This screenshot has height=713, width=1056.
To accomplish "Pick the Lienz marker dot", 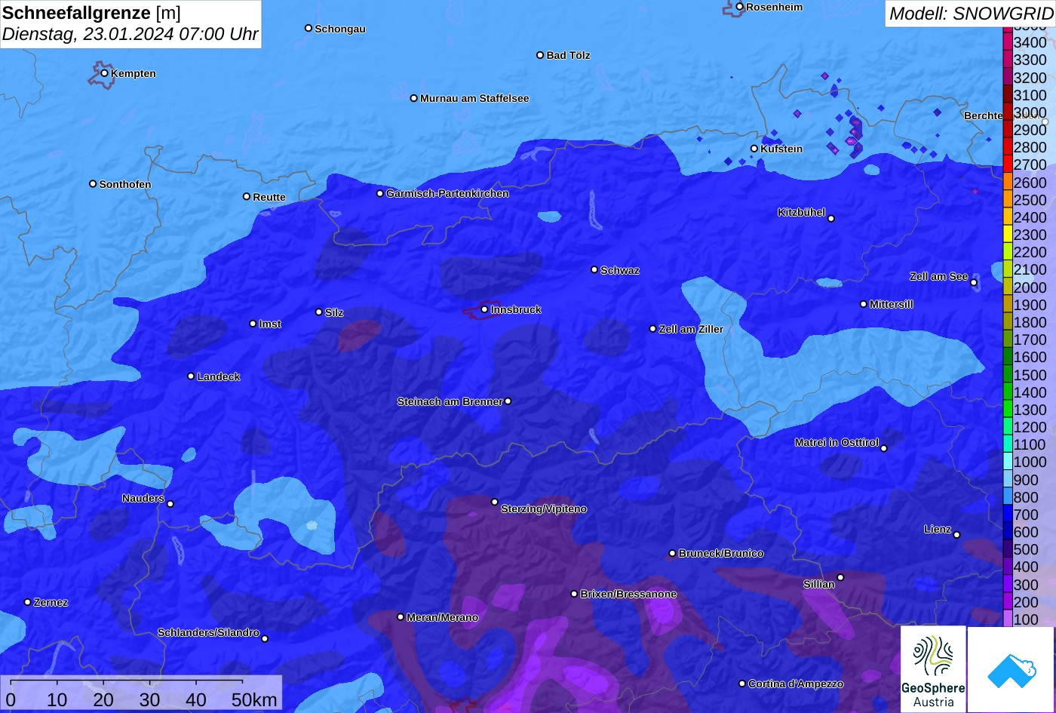I will tap(956, 535).
